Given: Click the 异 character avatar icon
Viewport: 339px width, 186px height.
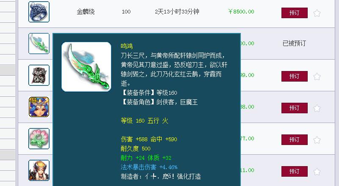Looking at the screenshot, I should click(x=39, y=107).
